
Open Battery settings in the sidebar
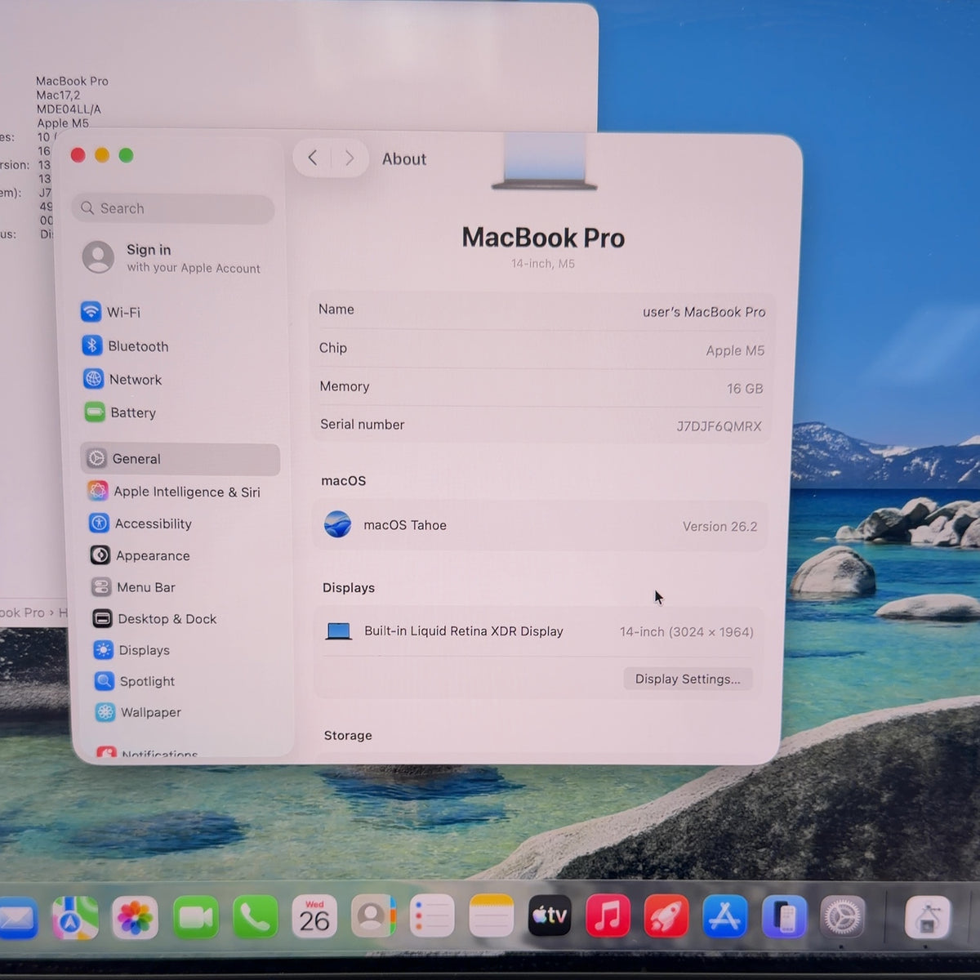point(120,412)
